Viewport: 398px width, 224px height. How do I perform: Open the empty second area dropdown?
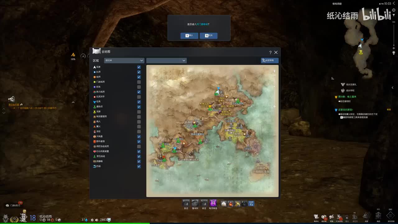pyautogui.click(x=166, y=61)
